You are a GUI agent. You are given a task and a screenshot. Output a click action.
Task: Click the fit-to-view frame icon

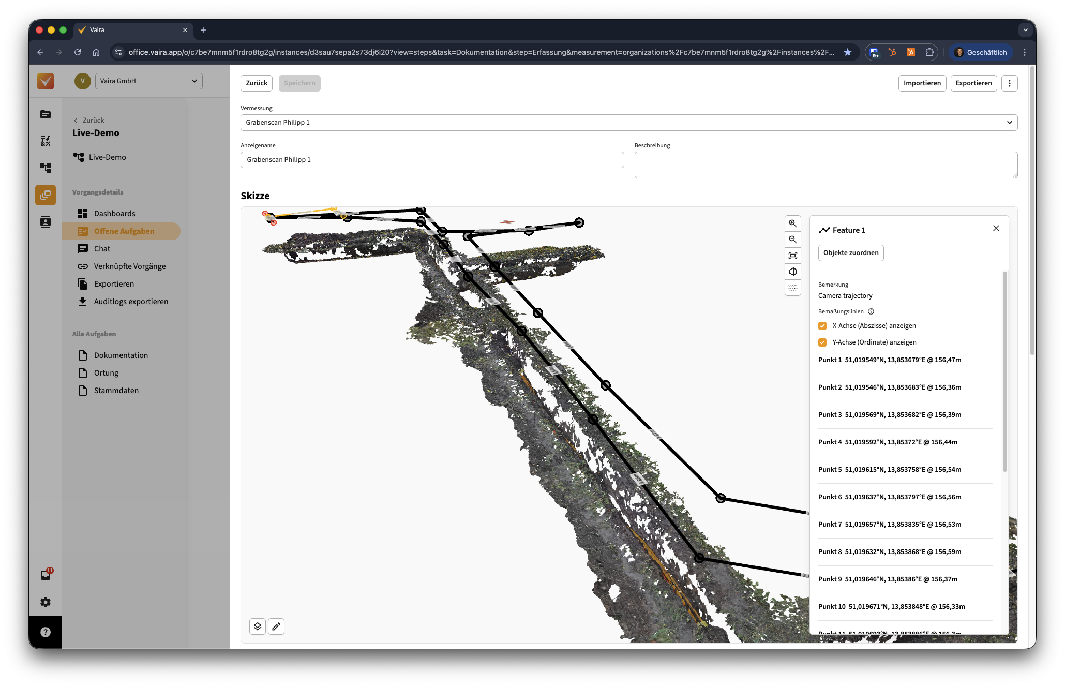click(792, 256)
